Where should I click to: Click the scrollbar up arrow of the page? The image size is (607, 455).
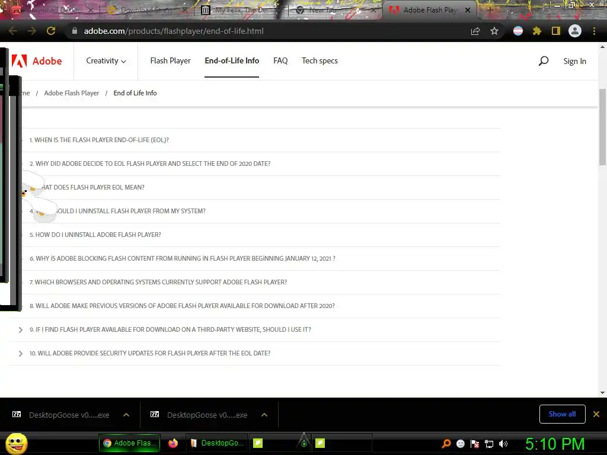click(x=602, y=47)
